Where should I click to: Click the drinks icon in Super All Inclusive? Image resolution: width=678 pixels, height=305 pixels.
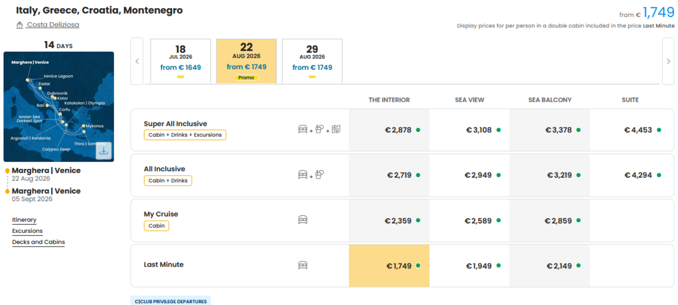click(320, 129)
